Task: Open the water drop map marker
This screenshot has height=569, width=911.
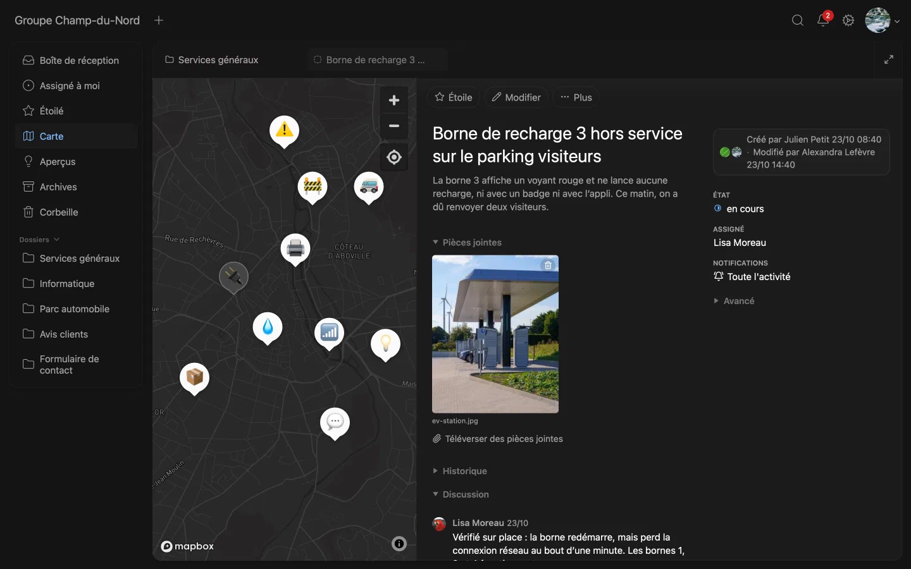Action: 268,327
